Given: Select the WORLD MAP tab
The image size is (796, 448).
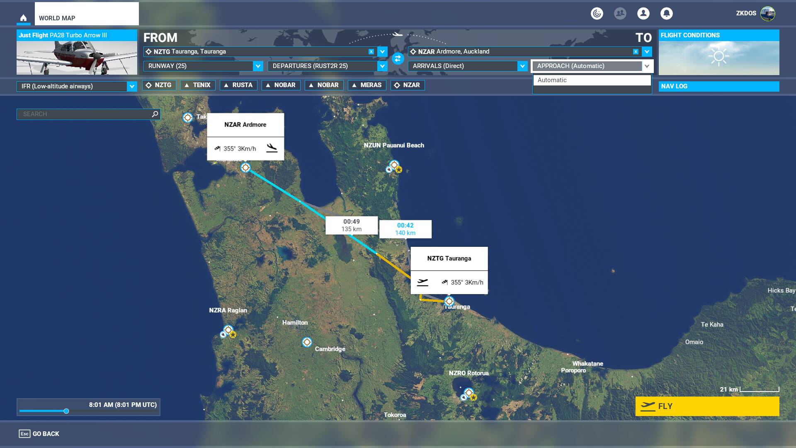Looking at the screenshot, I should pos(87,14).
